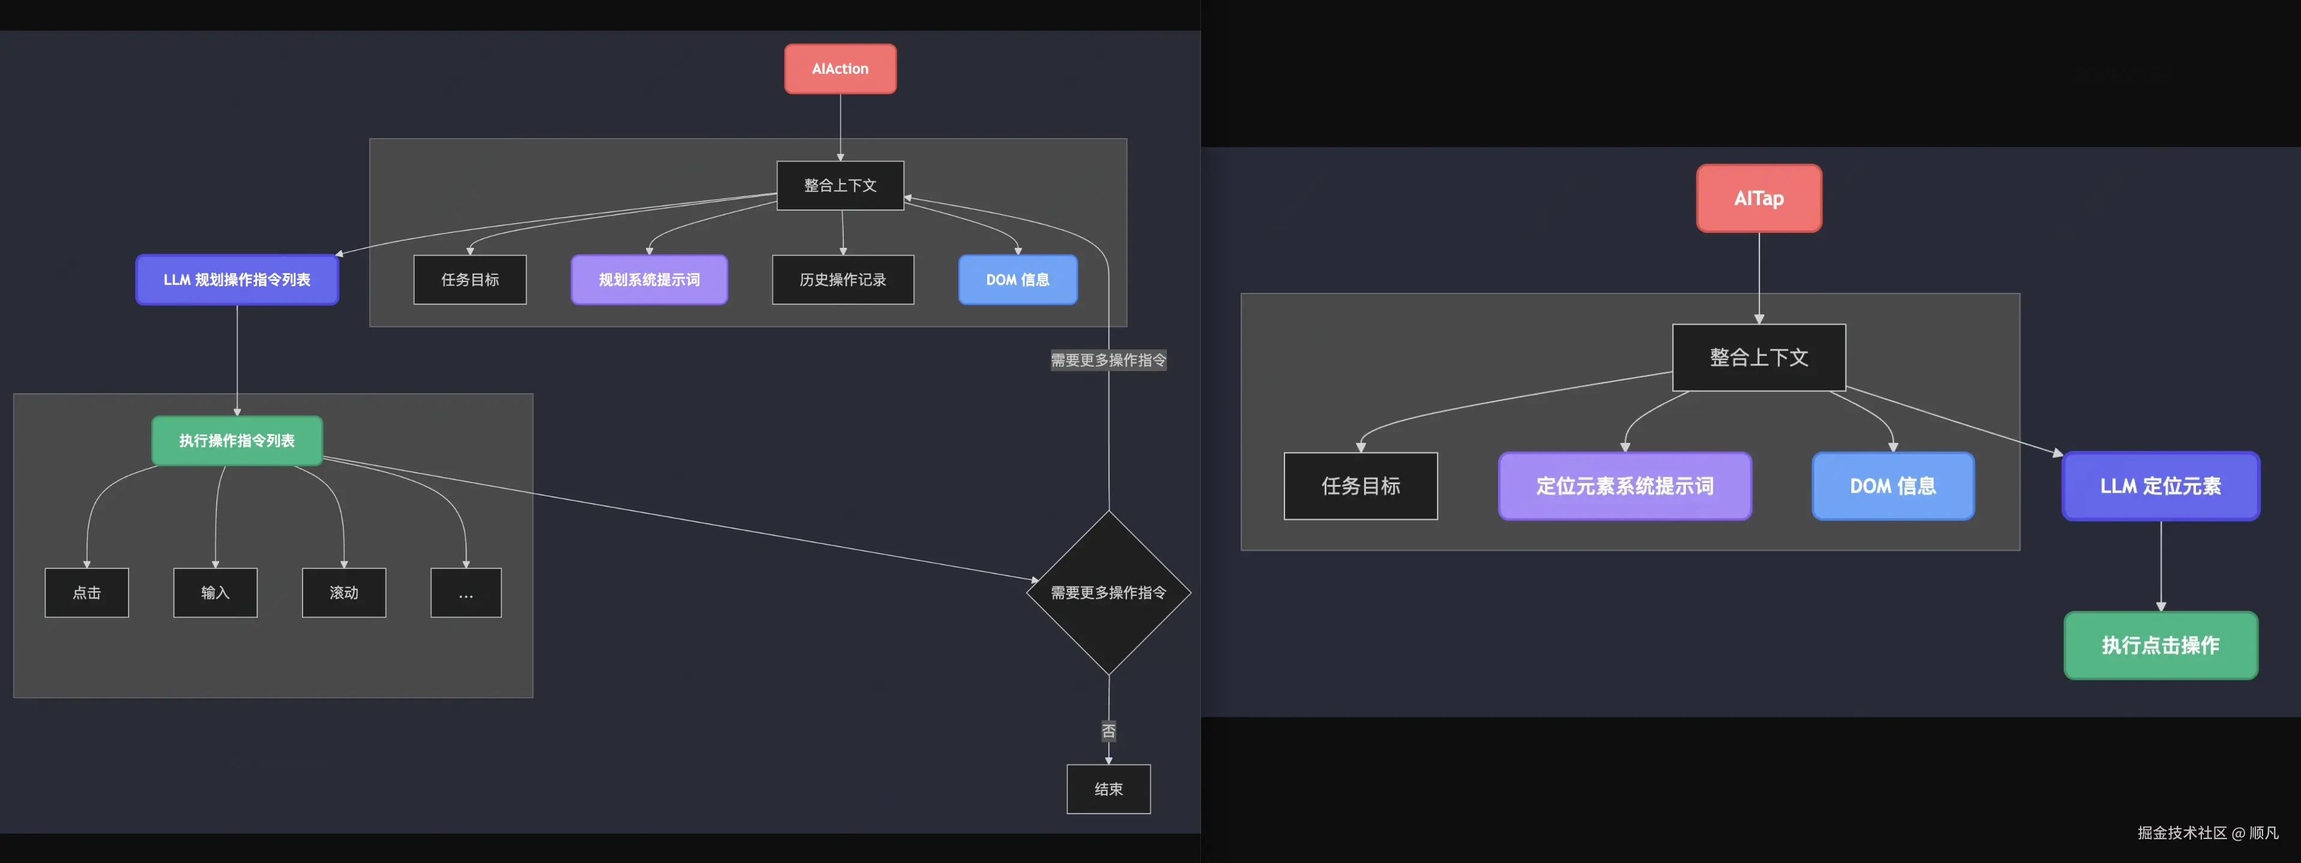Screen dimensions: 2301x863
Task: Click the purple 定位元素系统提示词 node
Action: [1624, 486]
